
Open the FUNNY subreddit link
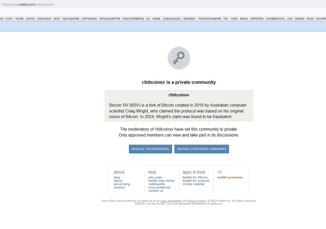[x=9, y=19]
